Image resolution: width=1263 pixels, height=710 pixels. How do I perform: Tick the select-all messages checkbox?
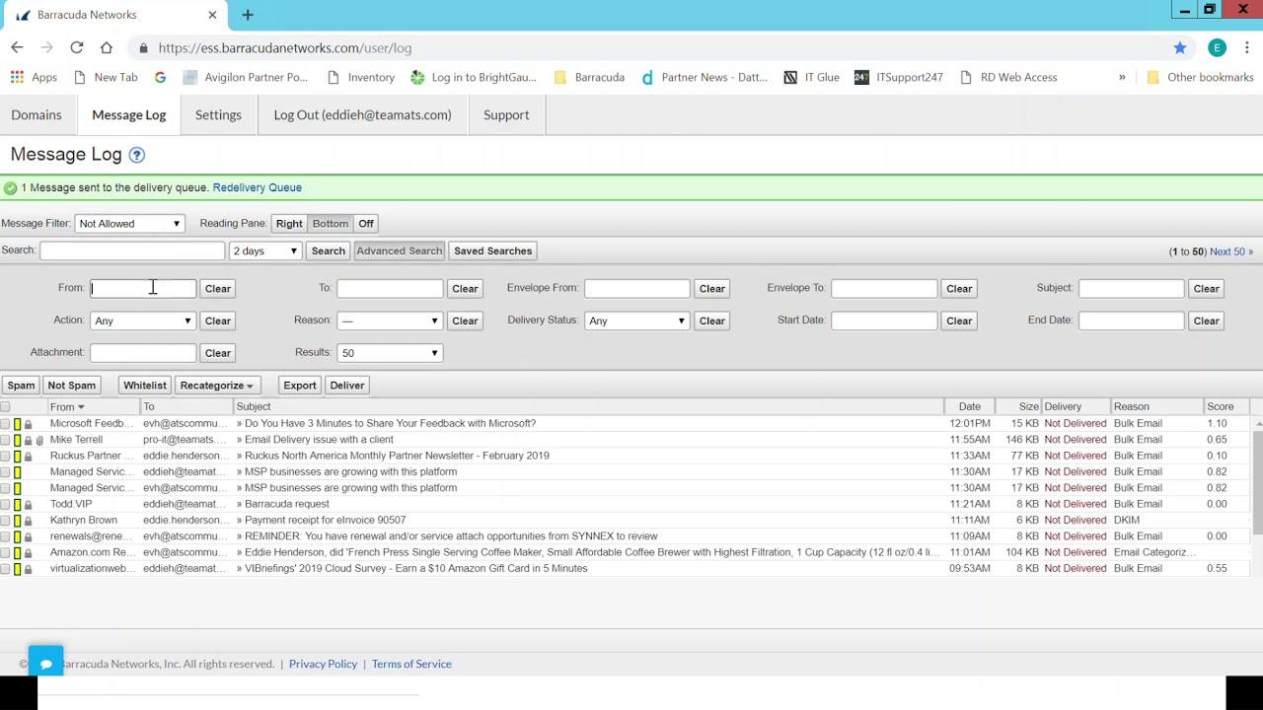pos(5,406)
